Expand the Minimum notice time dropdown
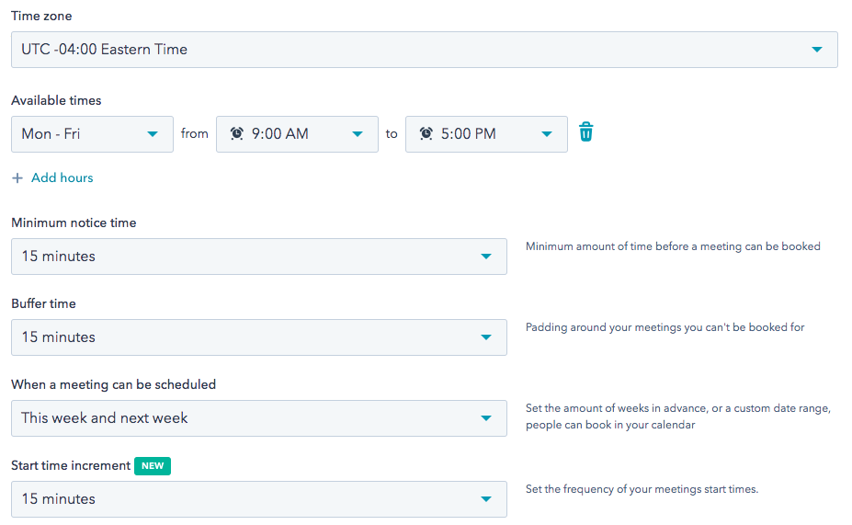Viewport: 852px width, 525px height. click(x=259, y=257)
